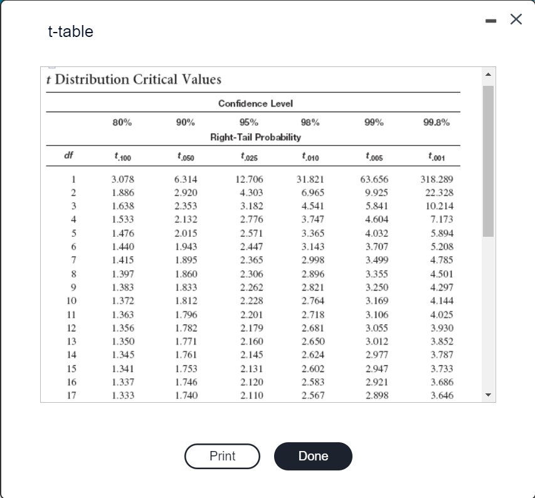This screenshot has width=535, height=498.
Task: Select the value 4.303 in row 2
Action: pyautogui.click(x=252, y=192)
